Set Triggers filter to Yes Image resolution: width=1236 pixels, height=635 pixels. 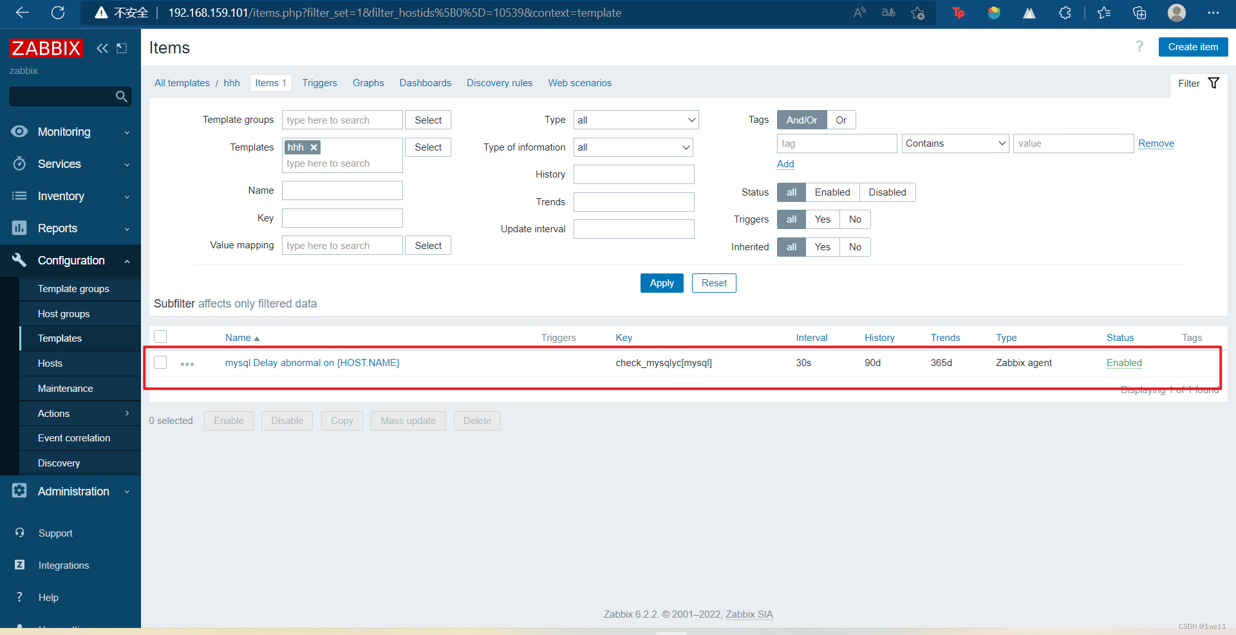point(822,219)
